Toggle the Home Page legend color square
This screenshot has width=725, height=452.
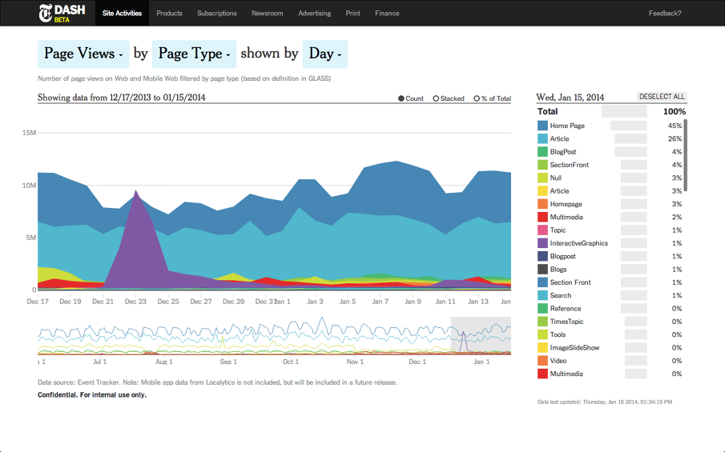click(x=542, y=126)
